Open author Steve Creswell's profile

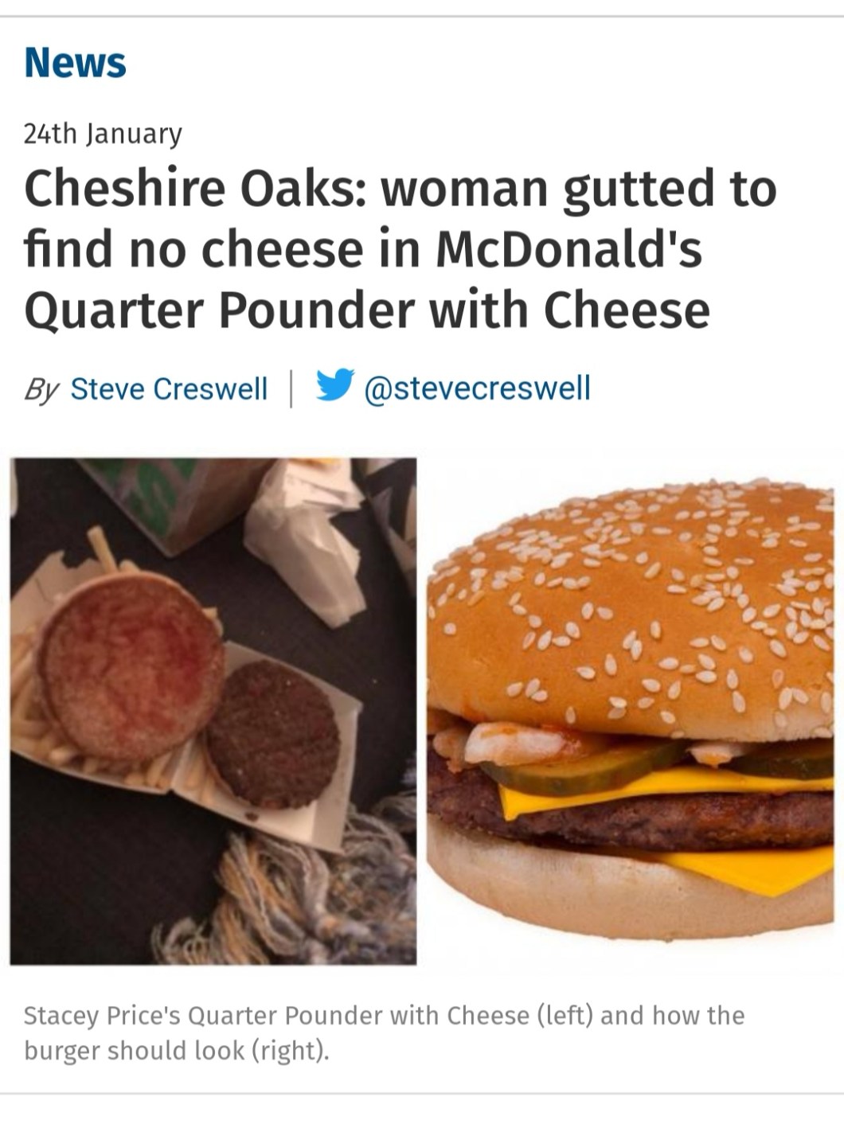(x=169, y=388)
